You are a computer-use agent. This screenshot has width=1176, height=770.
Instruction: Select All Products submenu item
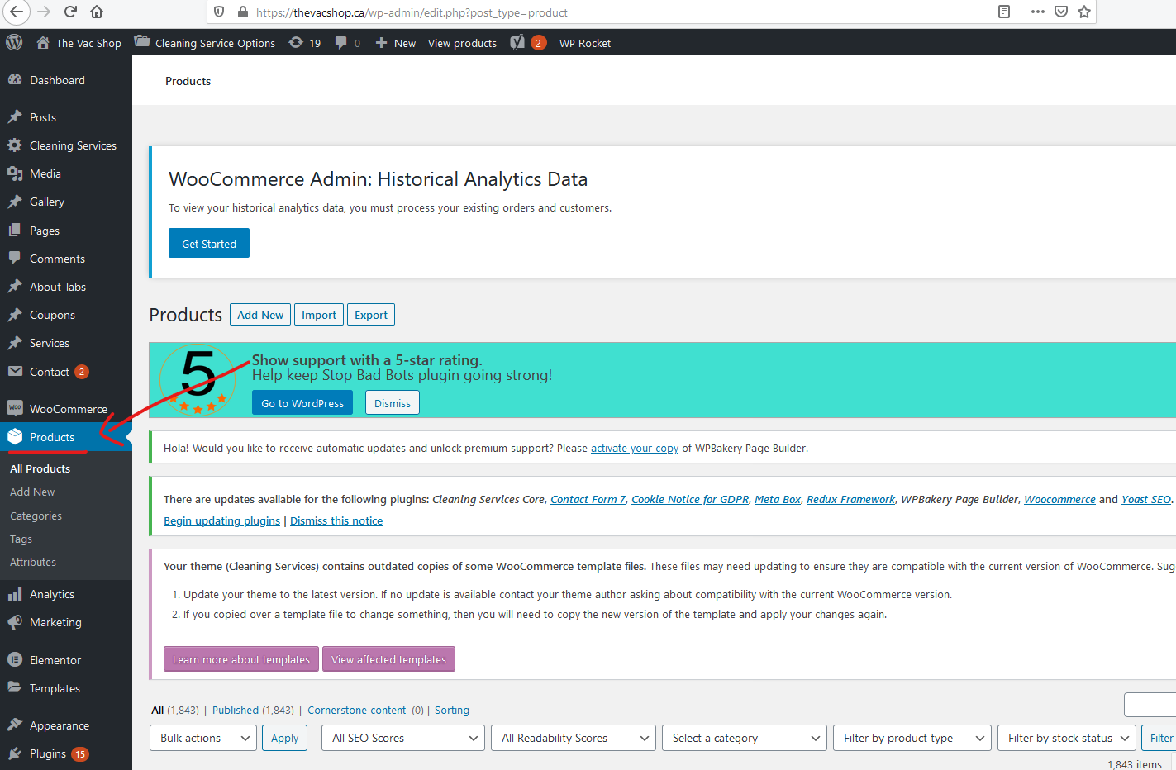40,468
